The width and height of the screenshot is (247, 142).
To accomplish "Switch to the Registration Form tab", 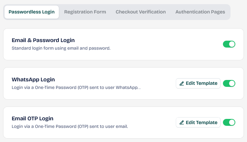I will tap(85, 12).
